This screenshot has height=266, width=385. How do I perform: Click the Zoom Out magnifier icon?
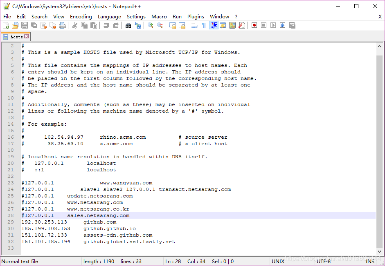[x=160, y=25]
